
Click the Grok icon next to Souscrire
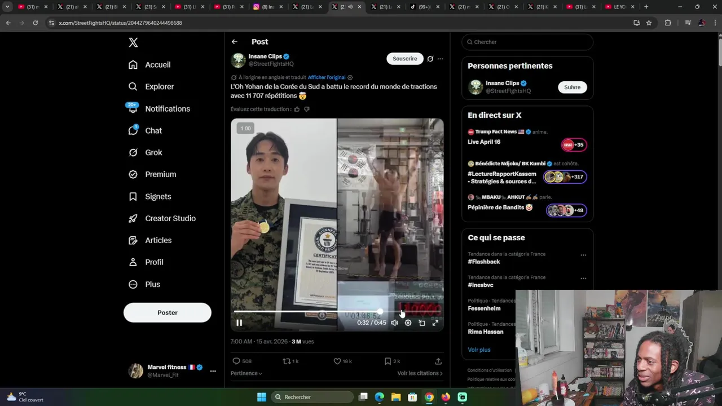(430, 59)
